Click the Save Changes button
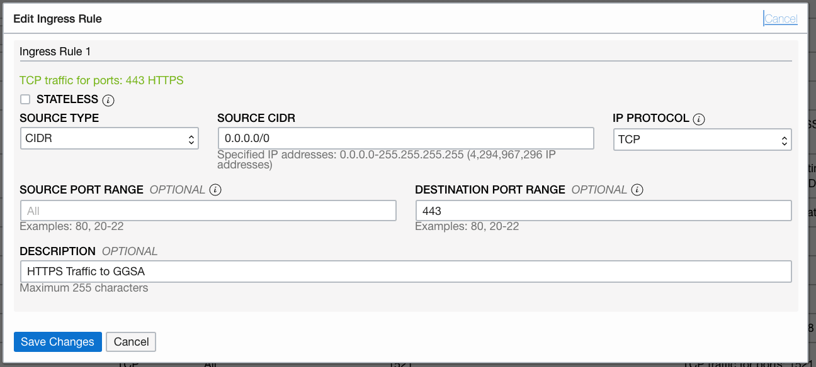Image resolution: width=816 pixels, height=367 pixels. (x=57, y=342)
